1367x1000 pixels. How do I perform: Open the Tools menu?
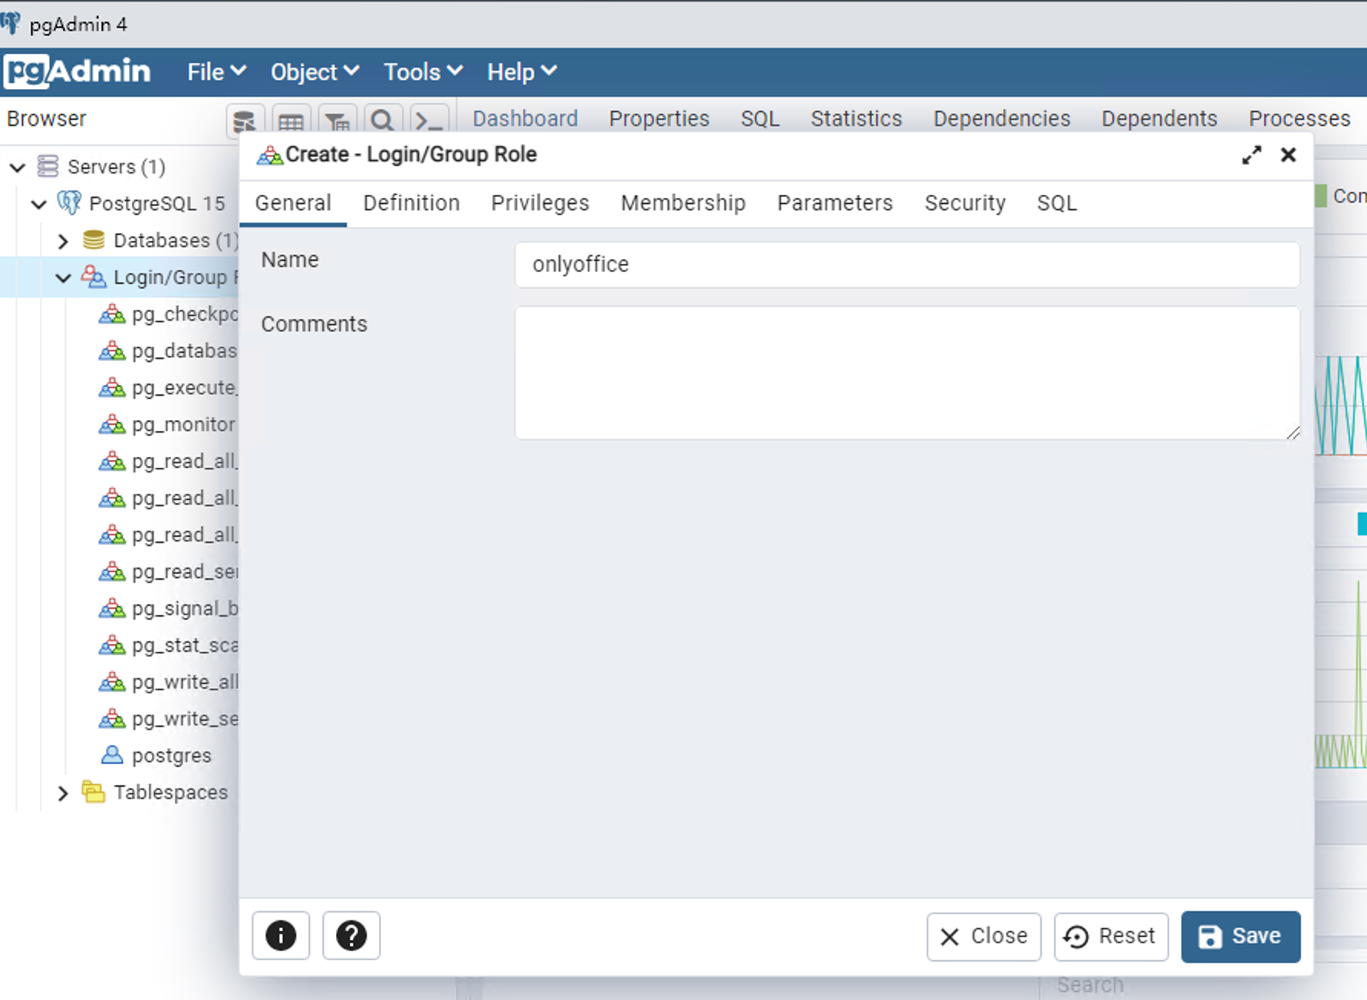tap(423, 72)
